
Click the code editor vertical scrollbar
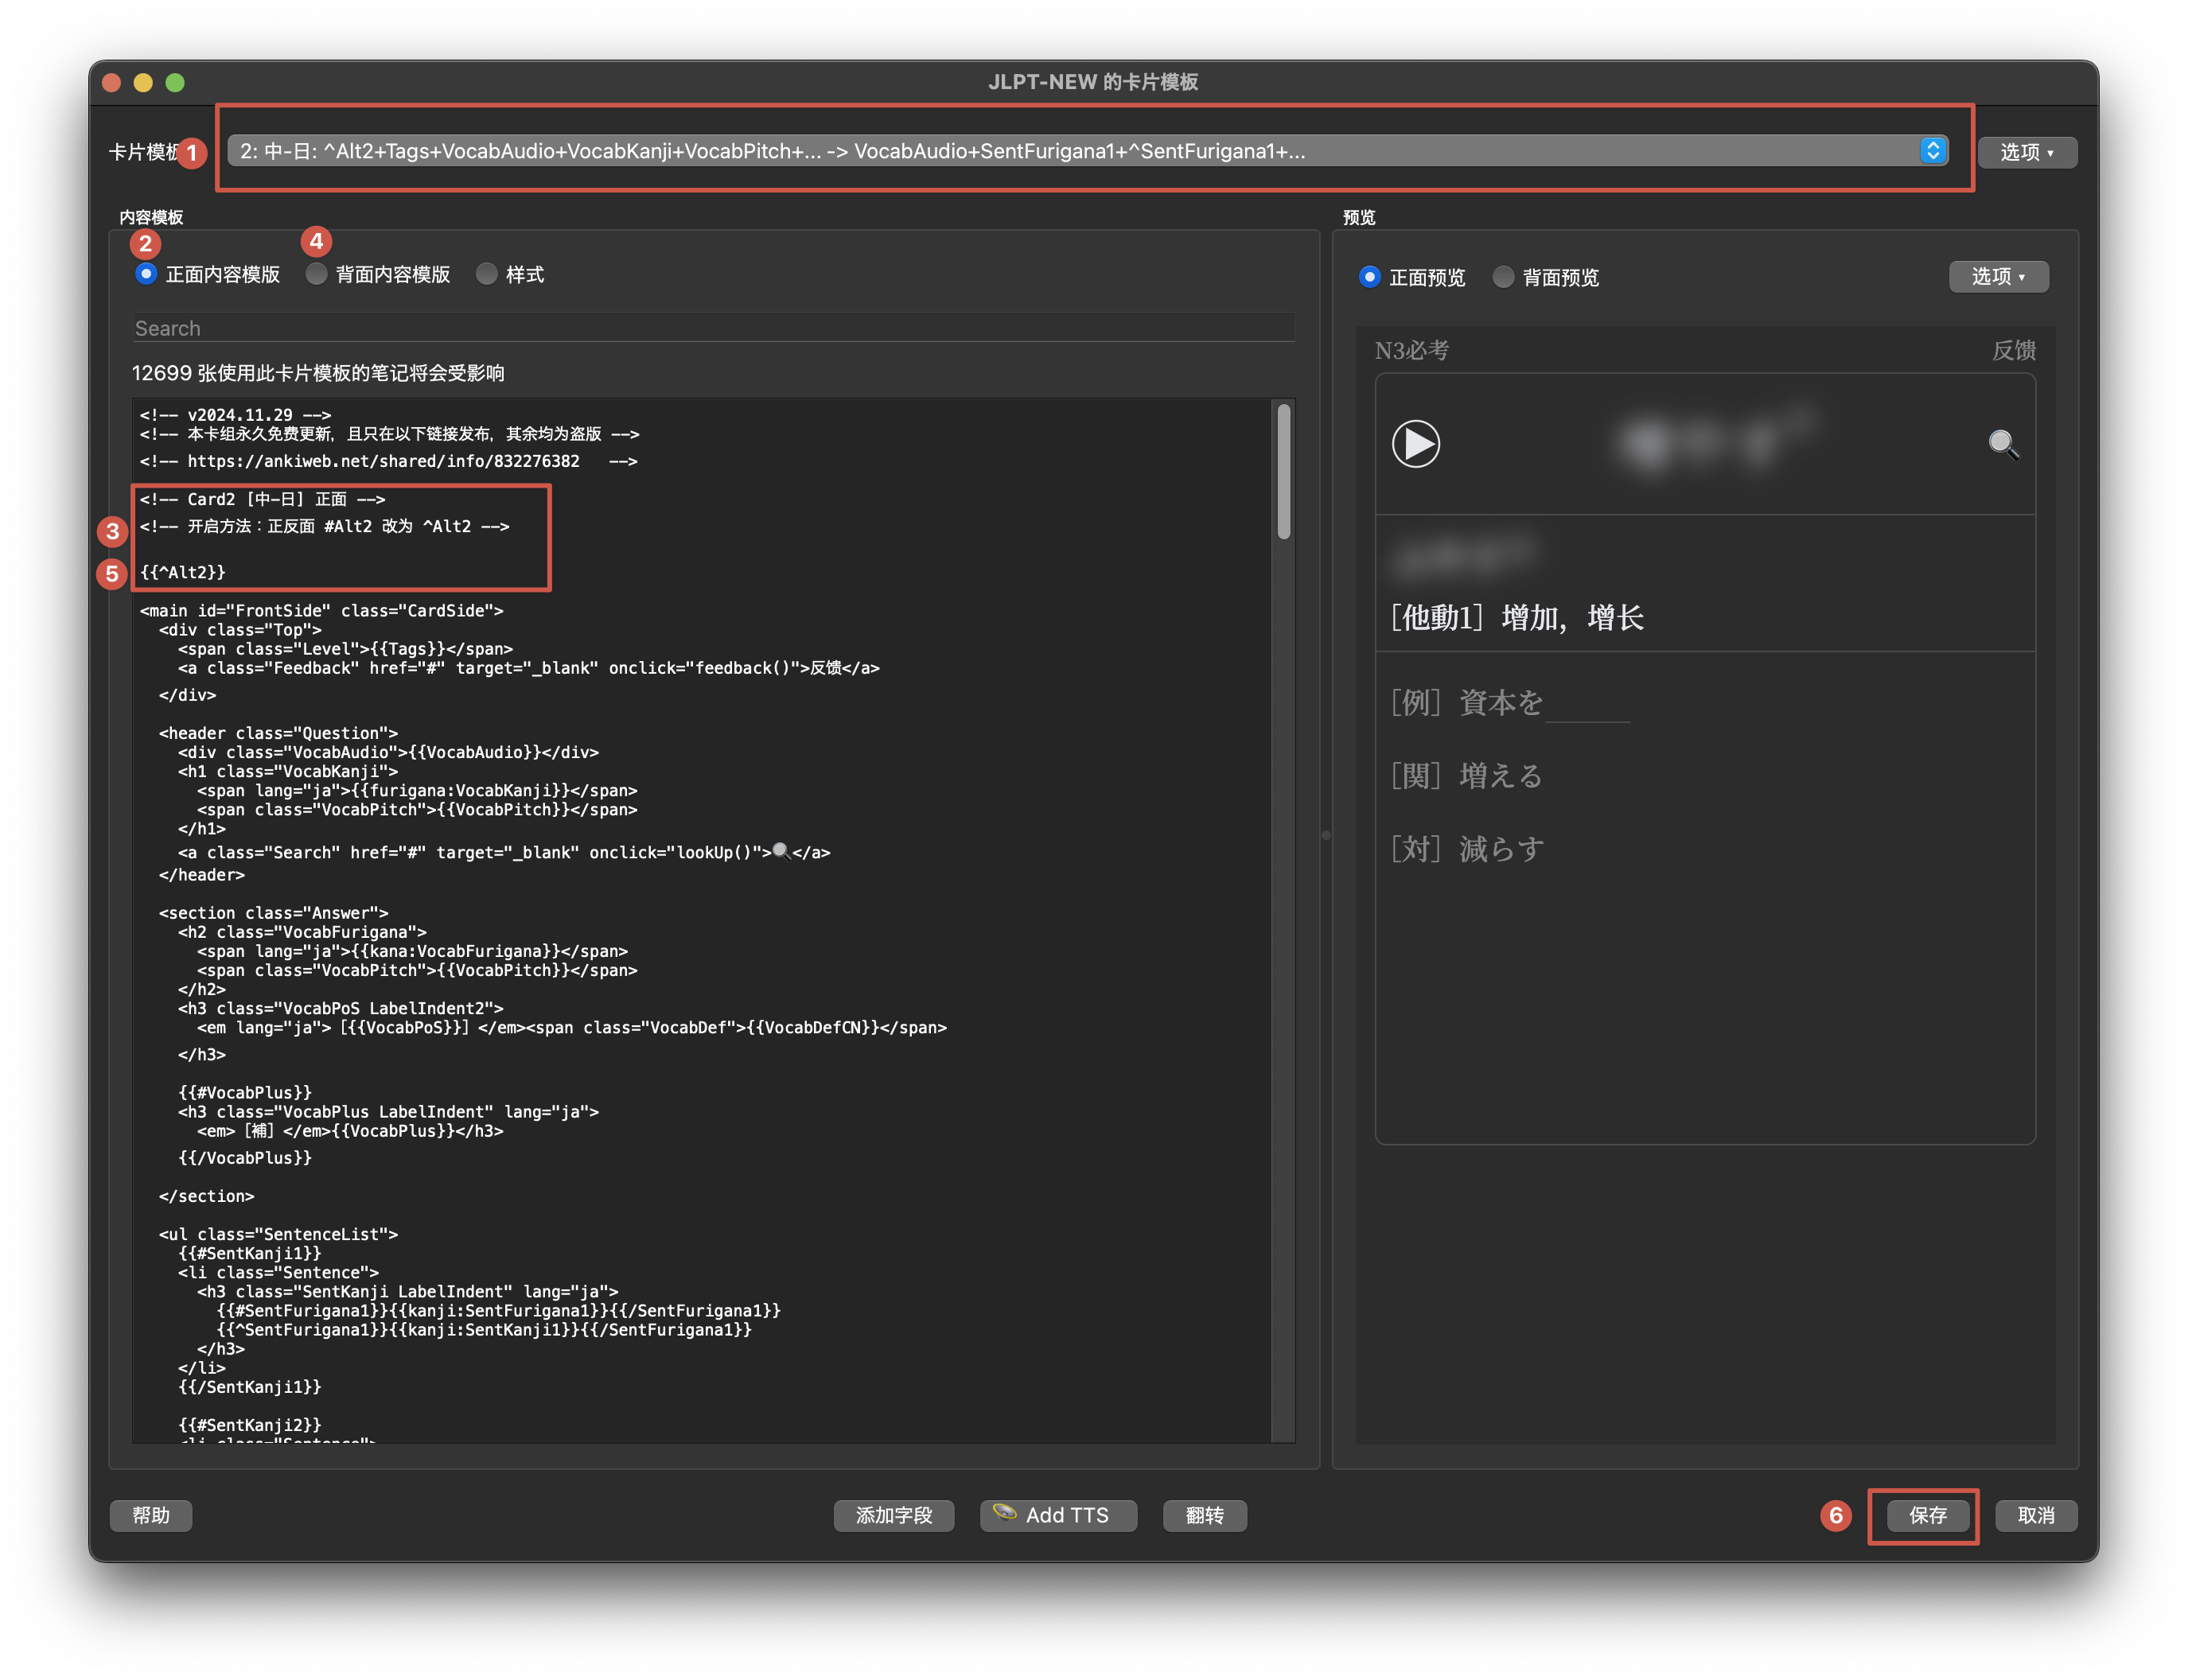[x=1283, y=472]
